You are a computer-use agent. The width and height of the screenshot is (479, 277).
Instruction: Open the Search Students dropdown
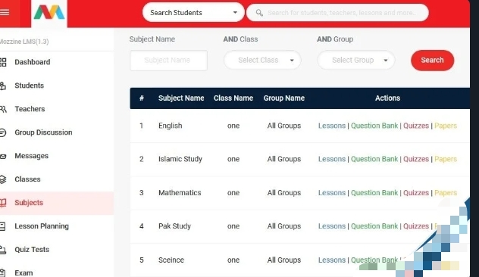193,13
